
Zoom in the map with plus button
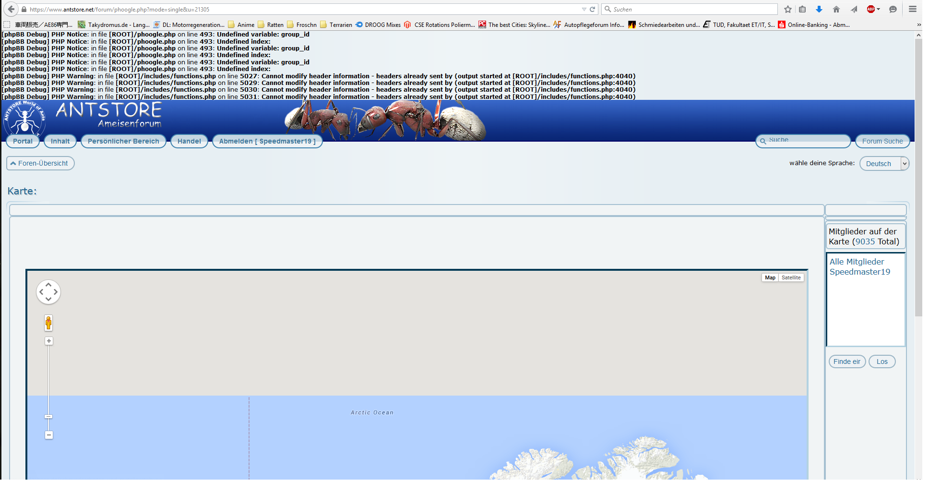coord(48,341)
